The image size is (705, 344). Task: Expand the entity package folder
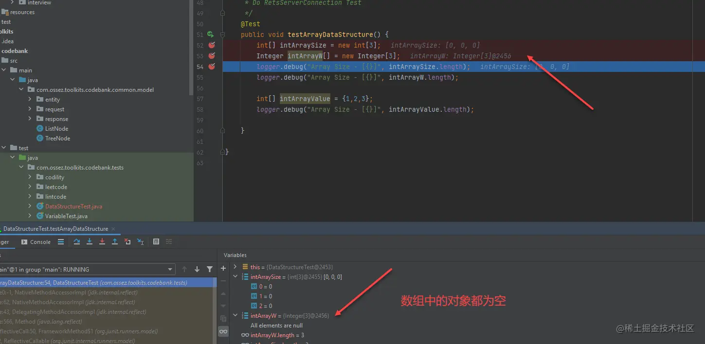pyautogui.click(x=30, y=100)
